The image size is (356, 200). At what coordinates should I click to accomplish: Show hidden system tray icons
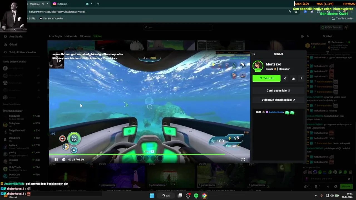pyautogui.click(x=316, y=196)
